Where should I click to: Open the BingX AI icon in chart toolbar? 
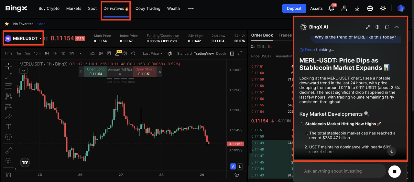coord(170,53)
